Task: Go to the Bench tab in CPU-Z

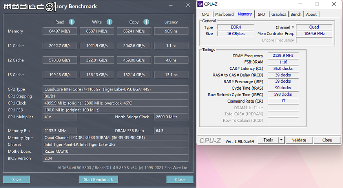Action: click(x=296, y=14)
